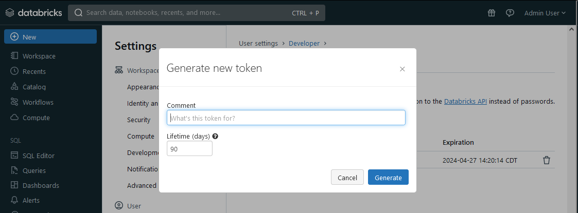Viewport: 578px width, 213px height.
Task: Open the help chat bubble icon
Action: click(510, 13)
